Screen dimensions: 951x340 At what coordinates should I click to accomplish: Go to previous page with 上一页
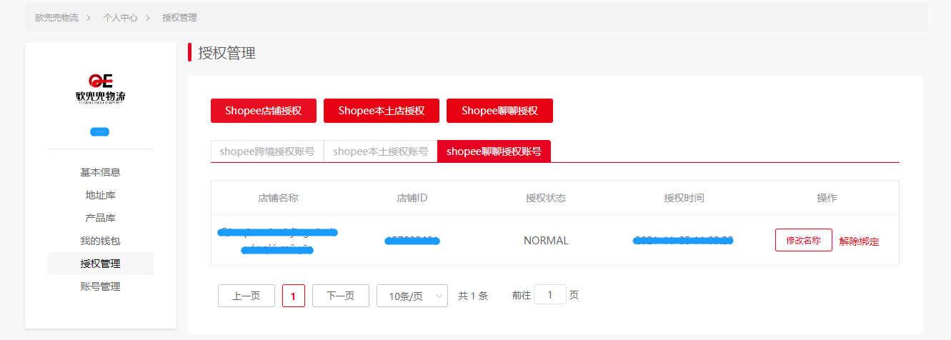[x=247, y=296]
